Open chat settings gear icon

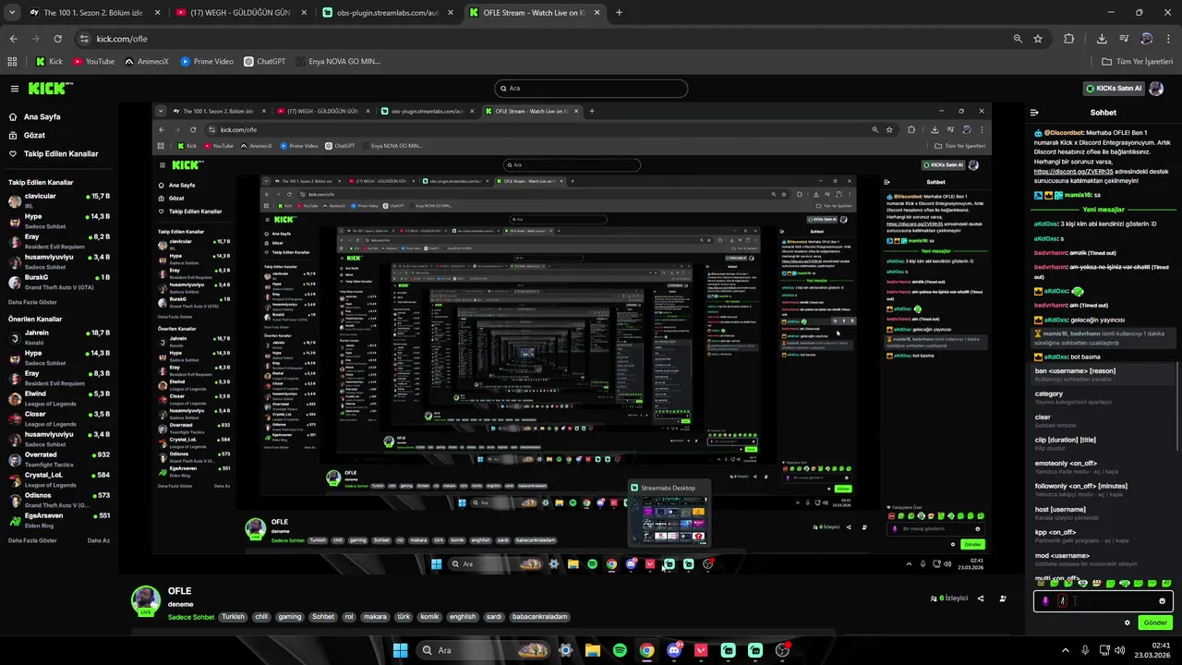(1128, 623)
